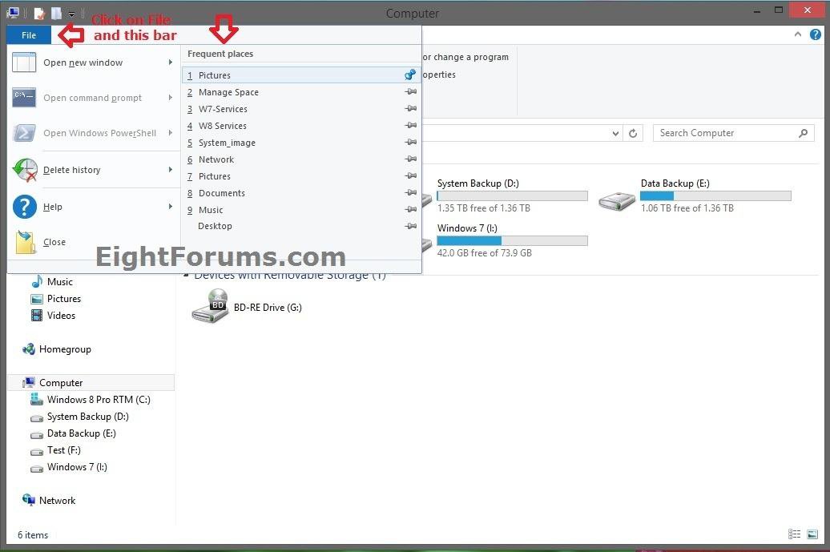Collapse the ribbon using the chevron
This screenshot has width=830, height=552.
click(796, 34)
